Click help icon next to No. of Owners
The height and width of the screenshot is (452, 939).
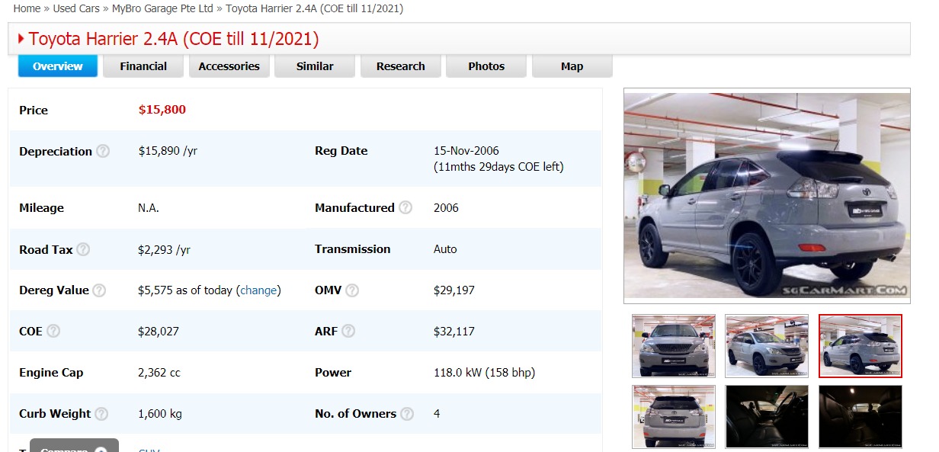407,414
